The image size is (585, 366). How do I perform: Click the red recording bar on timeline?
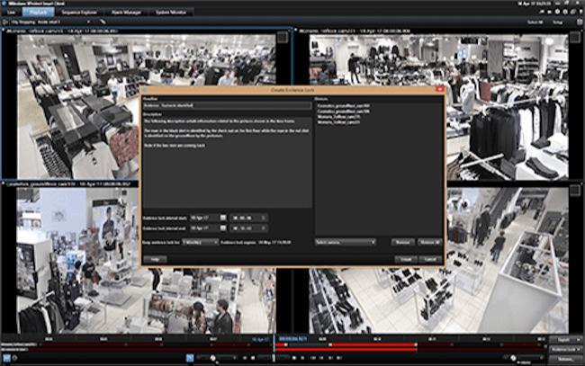[x=360, y=344]
